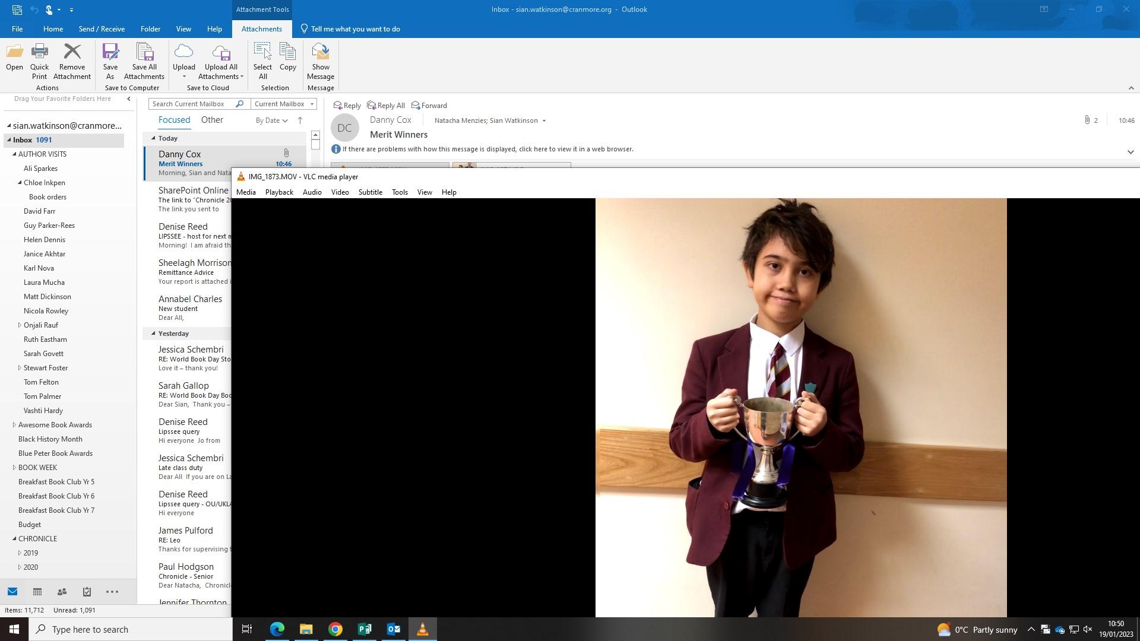Toggle the sort order arrow
Image resolution: width=1140 pixels, height=641 pixels.
tap(300, 120)
